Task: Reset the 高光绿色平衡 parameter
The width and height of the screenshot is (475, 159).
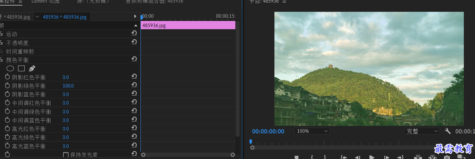Action: point(134,136)
